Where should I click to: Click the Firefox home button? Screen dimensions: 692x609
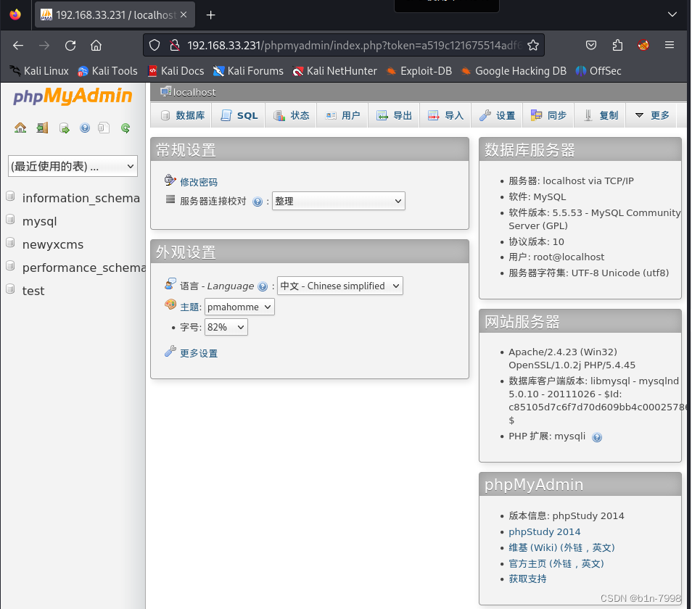(96, 46)
